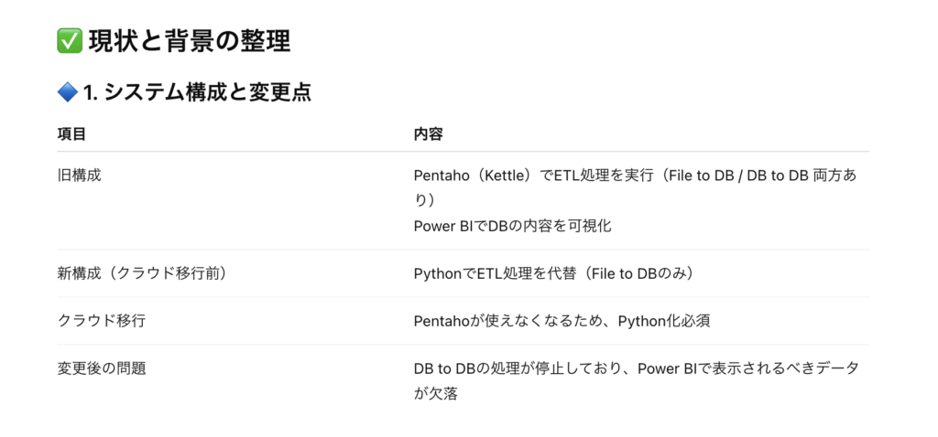The width and height of the screenshot is (938, 437).
Task: Click the green checkmark emoji icon
Action: coord(70,42)
